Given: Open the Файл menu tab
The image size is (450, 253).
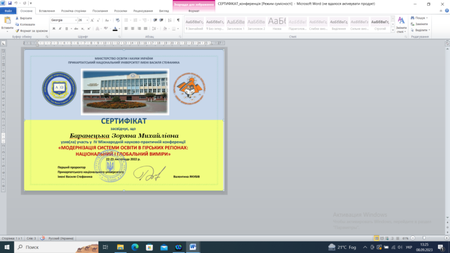Looking at the screenshot, I should 8,11.
